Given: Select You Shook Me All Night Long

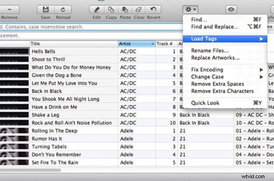Looking at the screenshot, I should pyautogui.click(x=66, y=99).
